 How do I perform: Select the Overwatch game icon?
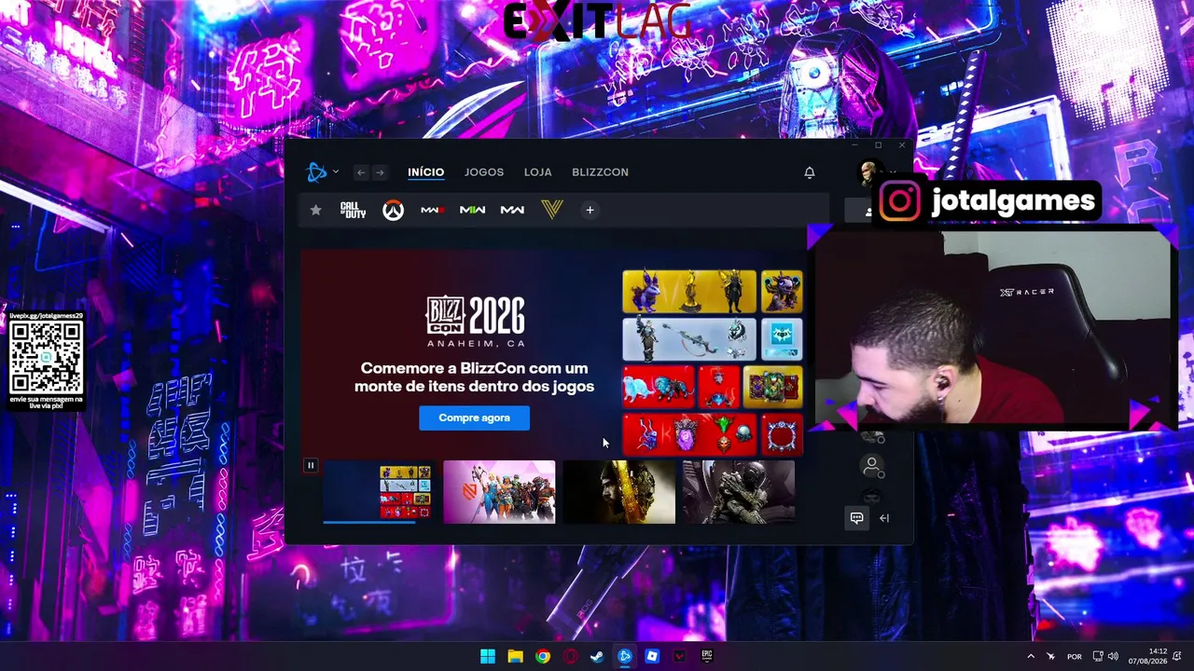393,211
